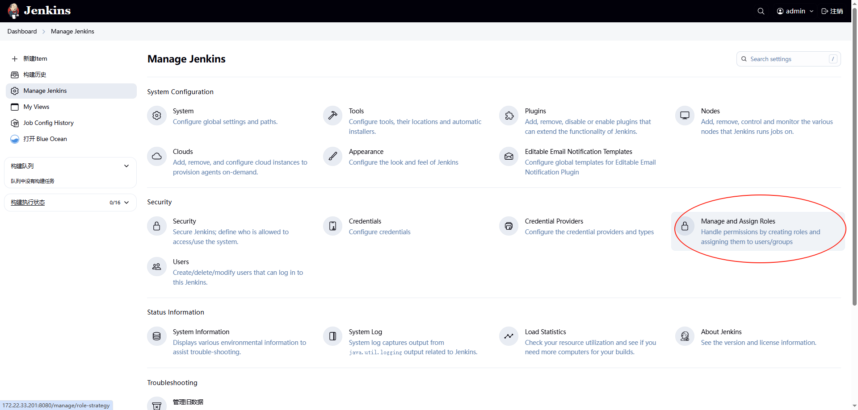
Task: Open 打开 Blue Ocean from sidebar
Action: pyautogui.click(x=45, y=139)
